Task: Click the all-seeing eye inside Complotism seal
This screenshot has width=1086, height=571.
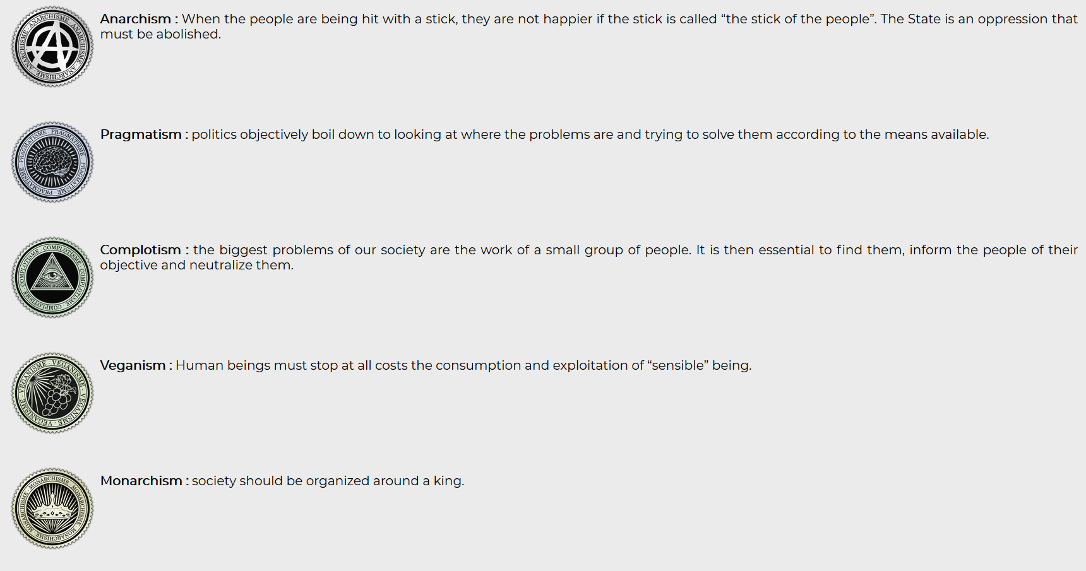Action: 52,276
